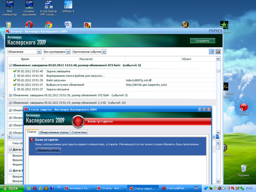Viewport: 256px width, 192px height.
Task: Select the row Задача запущена at 15:51:37
Action: coord(112,89)
